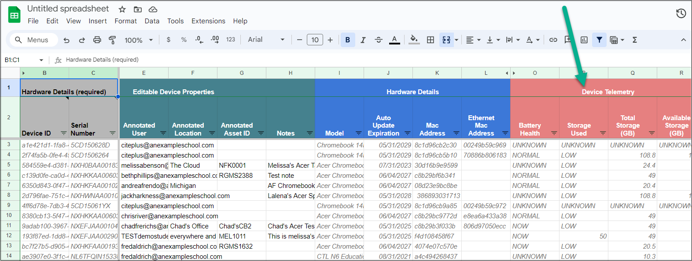The width and height of the screenshot is (692, 261).
Task: Decrease font size with minus
Action: tap(299, 40)
